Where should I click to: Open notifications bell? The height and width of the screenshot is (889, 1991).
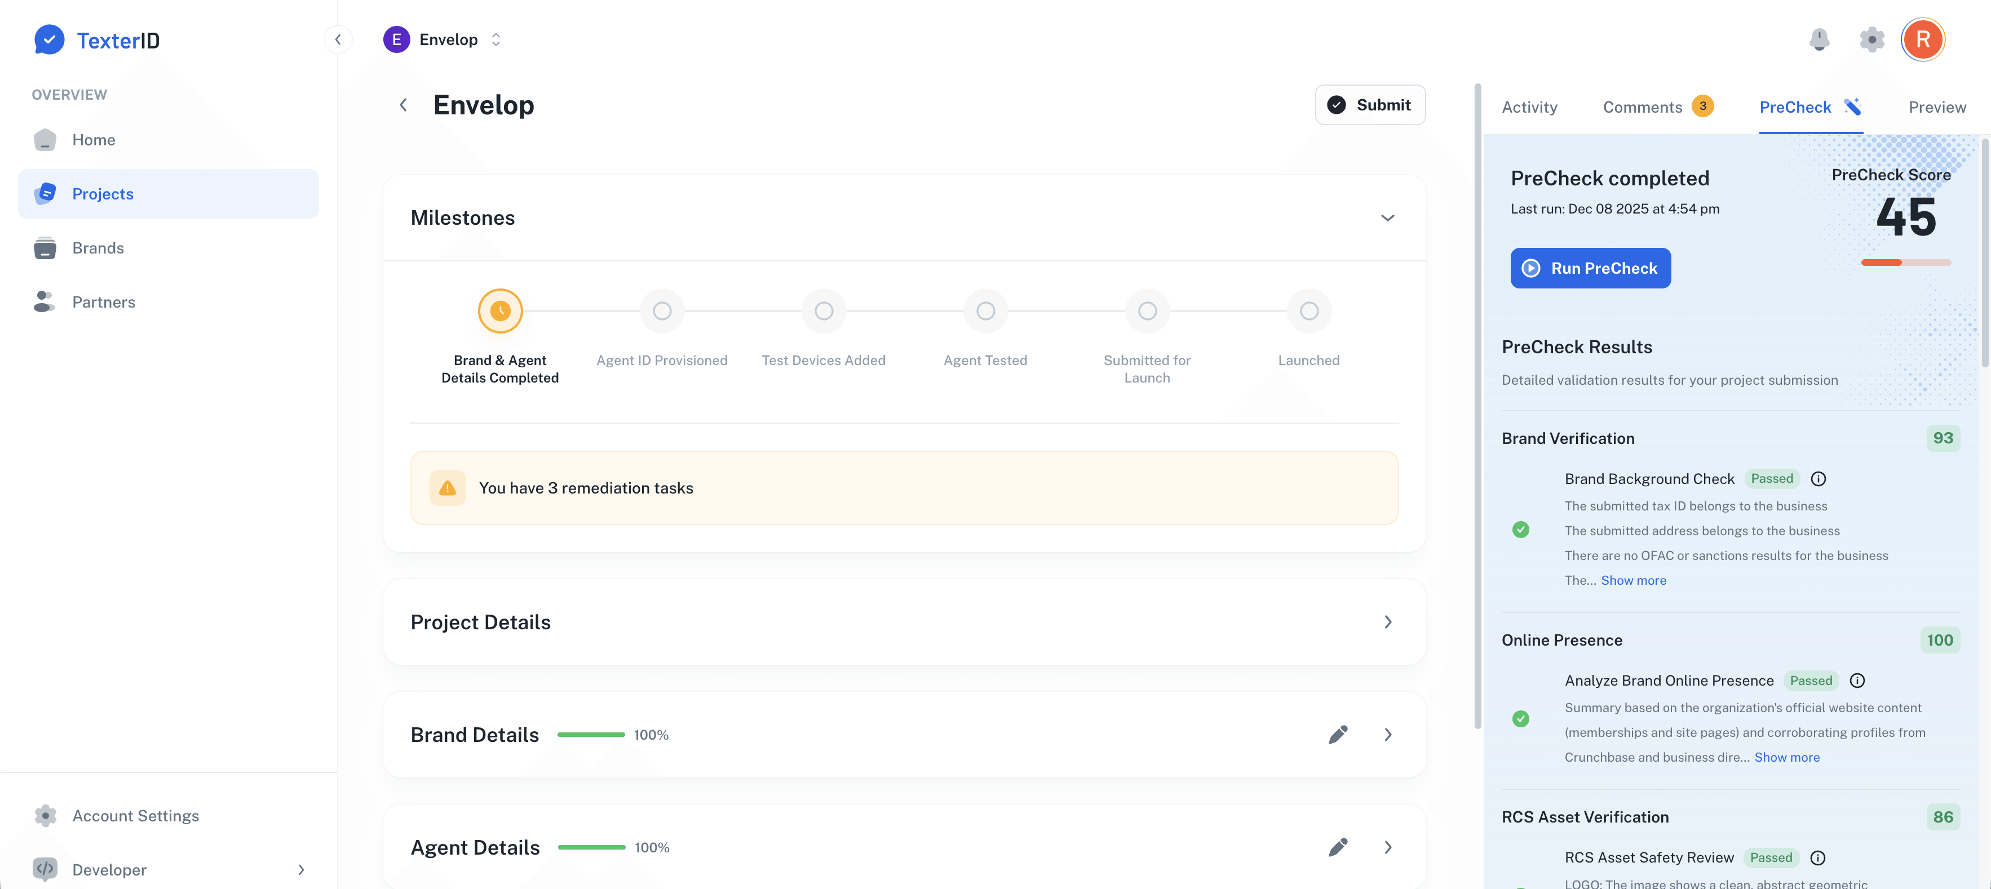click(x=1820, y=39)
